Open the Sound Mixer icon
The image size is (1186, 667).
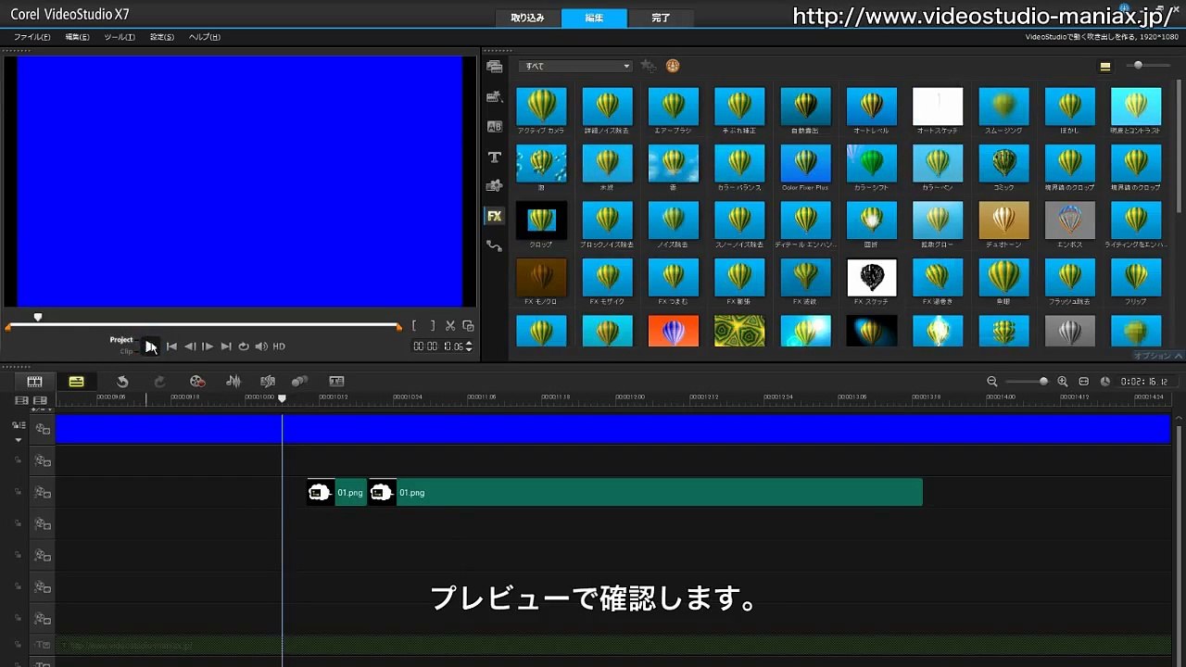click(x=233, y=382)
